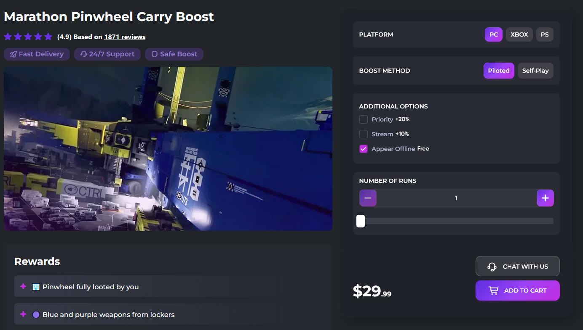
Task: Click the Pinwheel game screenshot image
Action: click(168, 149)
